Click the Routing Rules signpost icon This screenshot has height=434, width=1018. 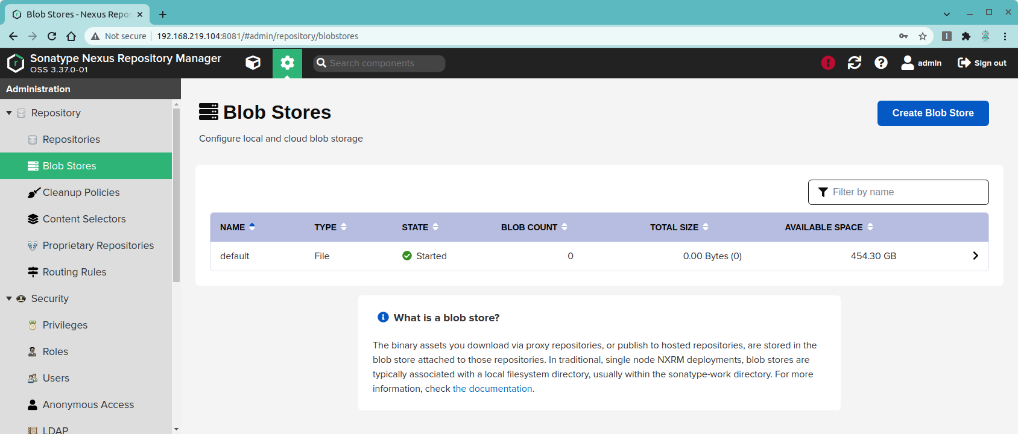pos(33,272)
